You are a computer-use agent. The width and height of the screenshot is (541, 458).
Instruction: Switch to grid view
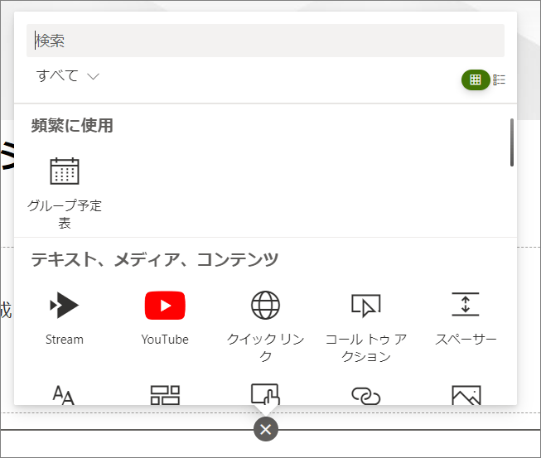coord(476,80)
